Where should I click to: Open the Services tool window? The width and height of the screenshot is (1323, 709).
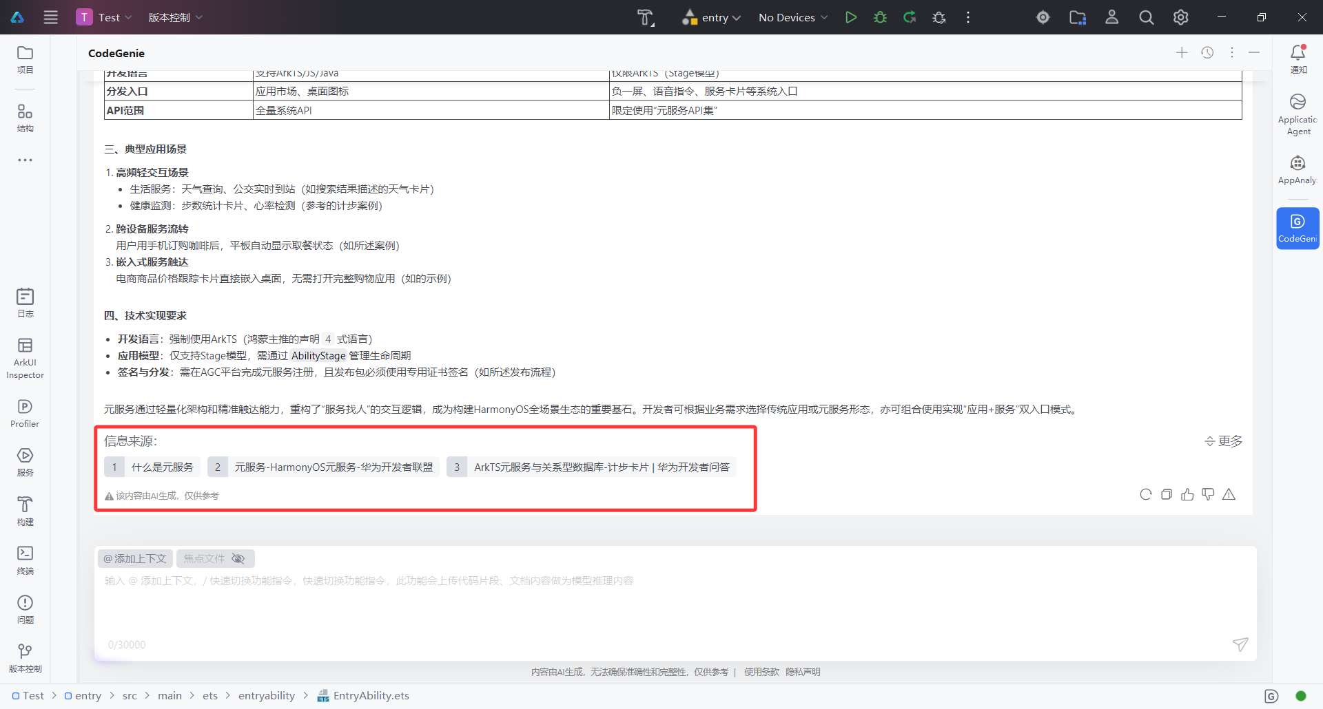(25, 463)
